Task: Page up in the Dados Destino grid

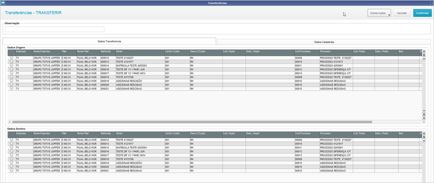Action: 424,137
